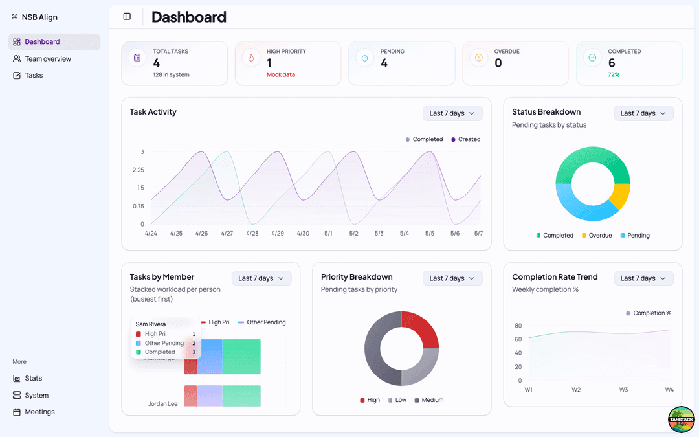Screen dimensions: 699x437
Task: Expand Tasks by Member date range dropdown
Action: [261, 278]
